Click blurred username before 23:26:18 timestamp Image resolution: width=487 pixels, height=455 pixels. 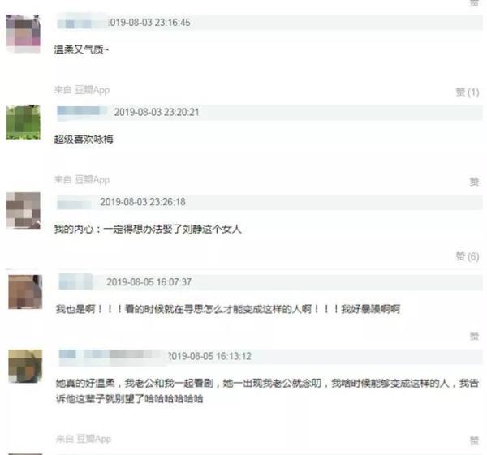pyautogui.click(x=75, y=203)
